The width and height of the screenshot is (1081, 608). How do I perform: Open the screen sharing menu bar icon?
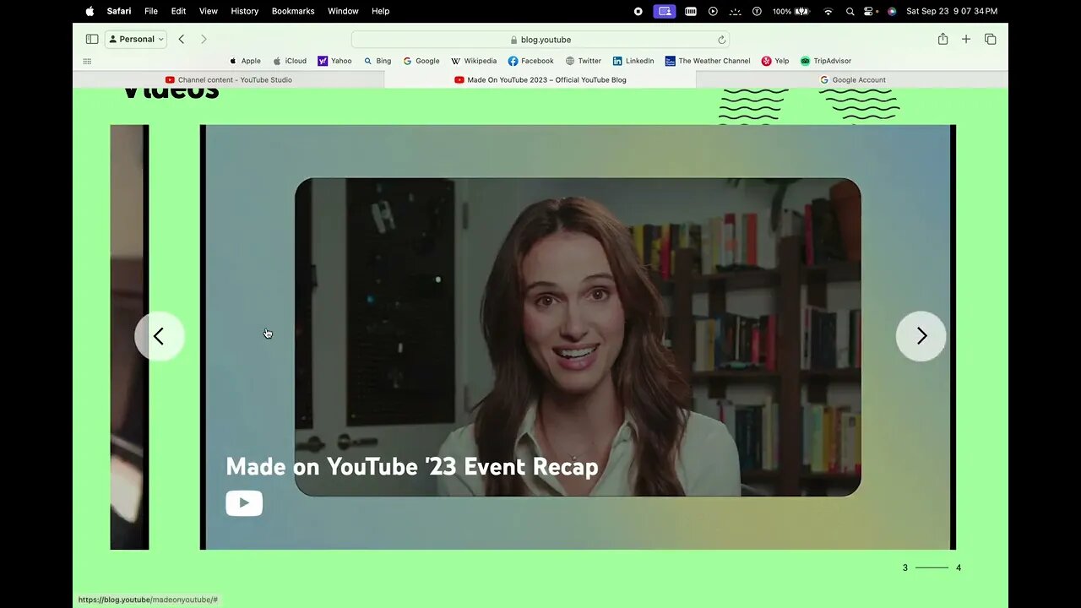pos(665,11)
